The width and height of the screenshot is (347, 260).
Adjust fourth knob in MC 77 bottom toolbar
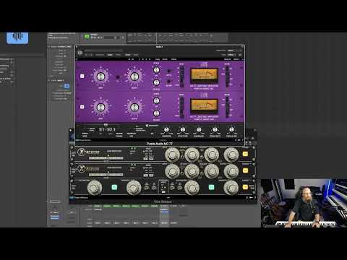[x=215, y=130]
